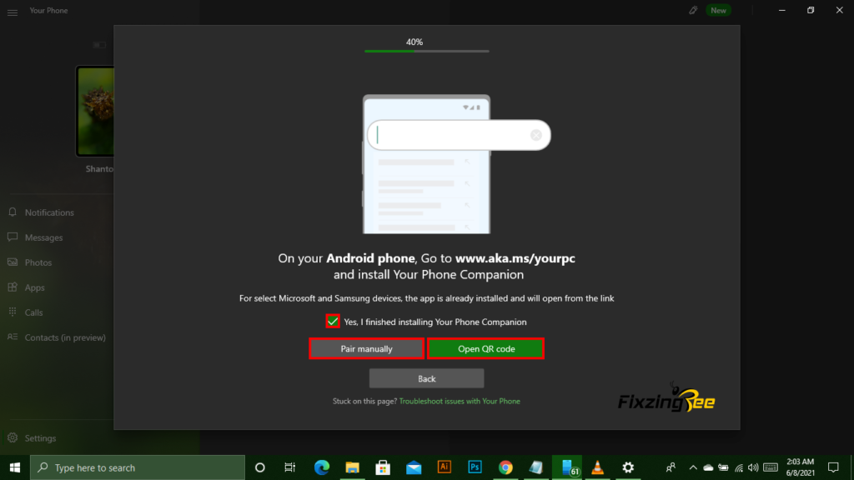The height and width of the screenshot is (480, 854).
Task: Click the battery tray icon
Action: click(723, 467)
